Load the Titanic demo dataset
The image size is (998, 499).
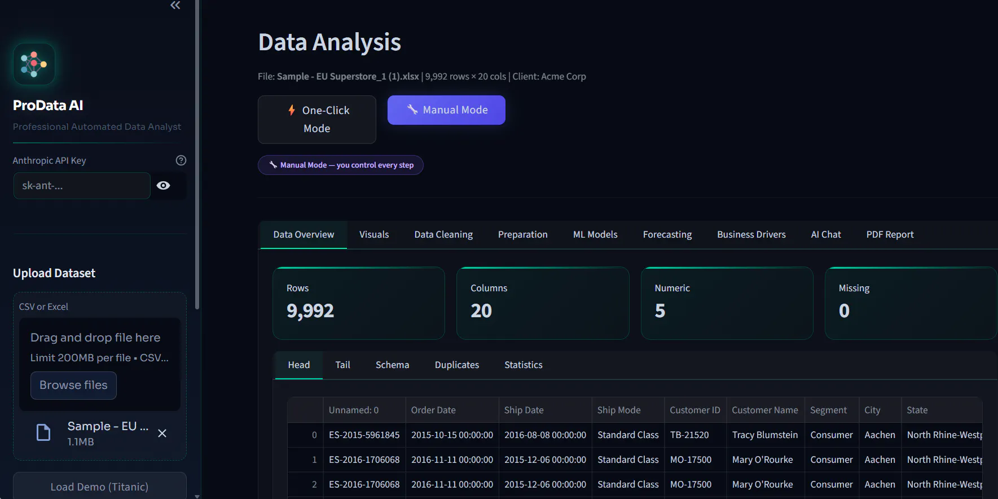pyautogui.click(x=100, y=486)
